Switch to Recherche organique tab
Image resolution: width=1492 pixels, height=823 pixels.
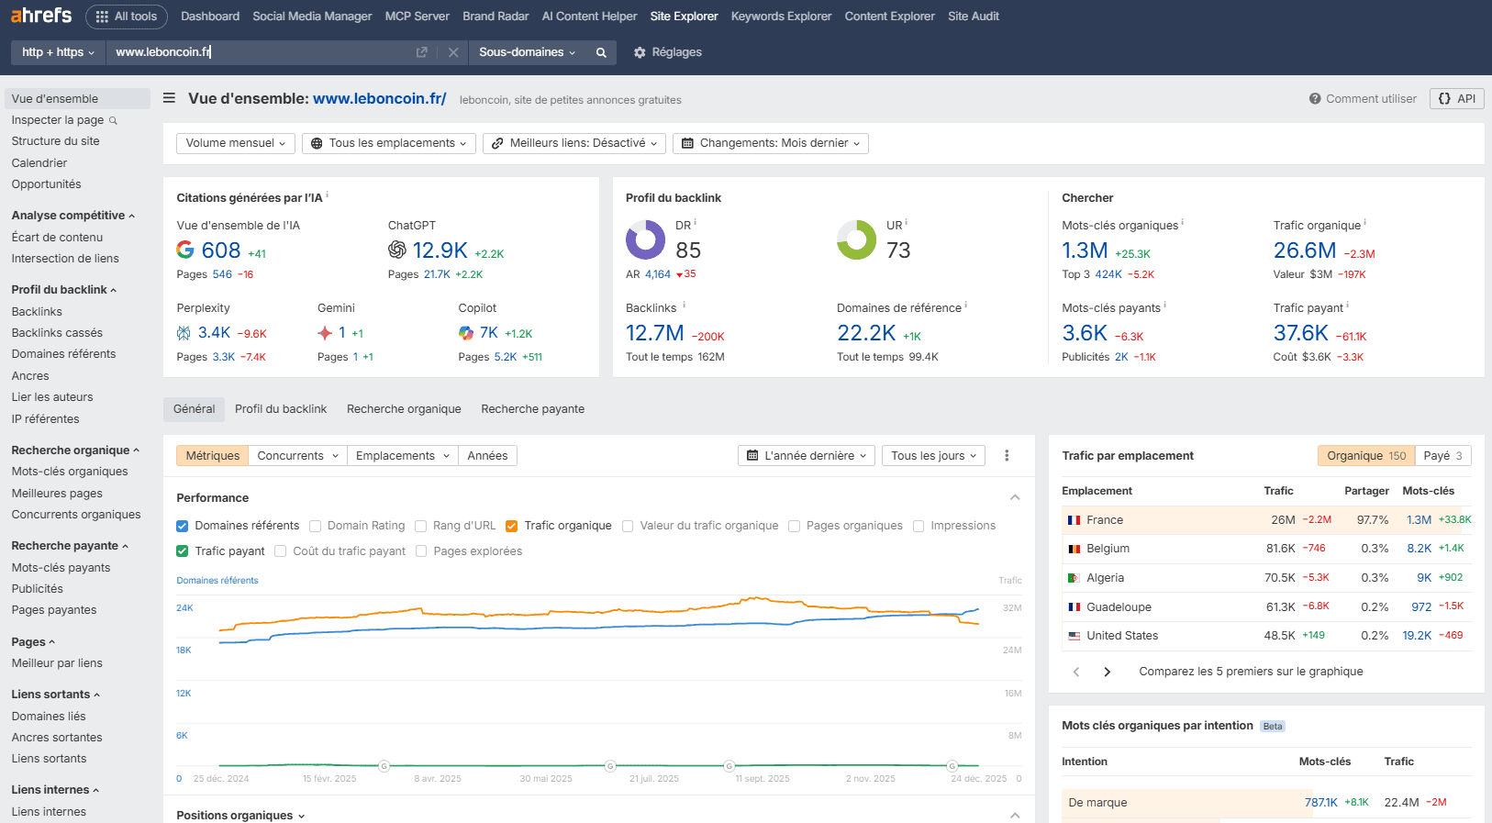(404, 409)
